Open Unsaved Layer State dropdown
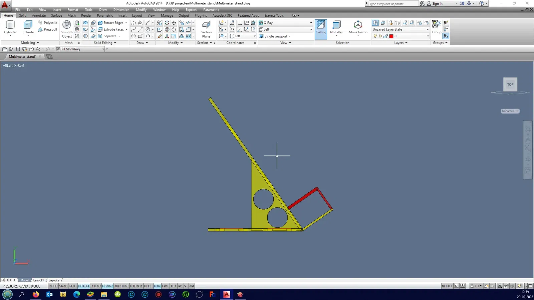Image resolution: width=534 pixels, height=300 pixels. pos(400,29)
